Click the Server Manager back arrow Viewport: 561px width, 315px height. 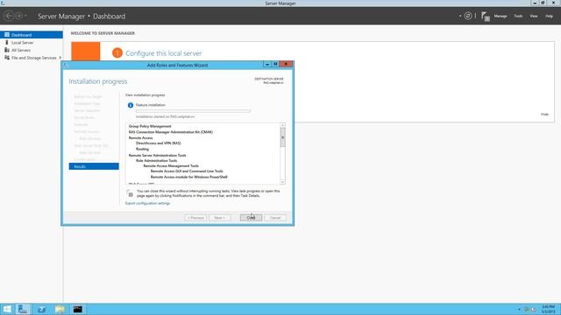(x=9, y=16)
